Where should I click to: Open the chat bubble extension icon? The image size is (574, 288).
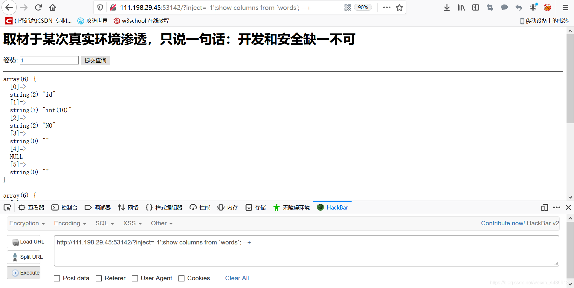pos(504,8)
